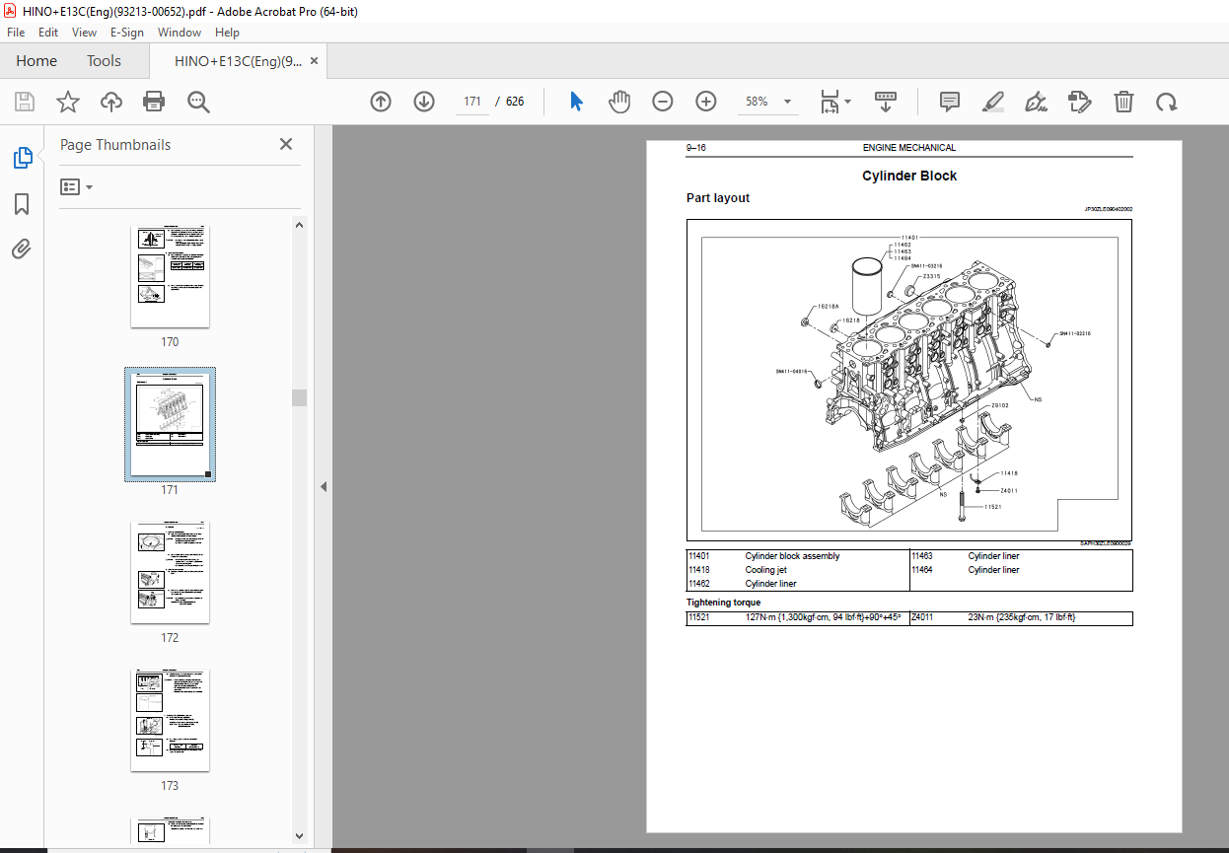This screenshot has height=853, width=1229.
Task: Click the 'Cylinder Block' page heading
Action: pos(909,176)
